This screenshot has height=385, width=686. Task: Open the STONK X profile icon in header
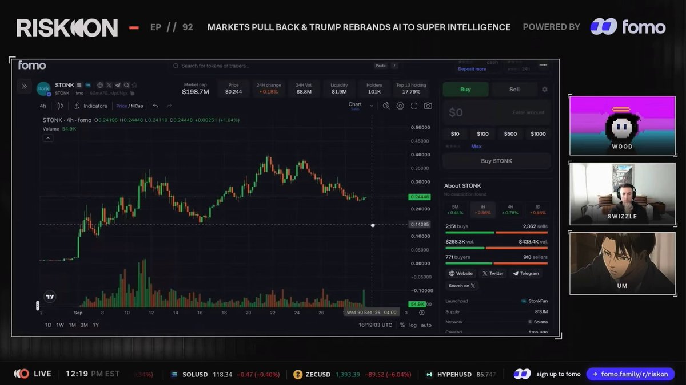point(109,85)
